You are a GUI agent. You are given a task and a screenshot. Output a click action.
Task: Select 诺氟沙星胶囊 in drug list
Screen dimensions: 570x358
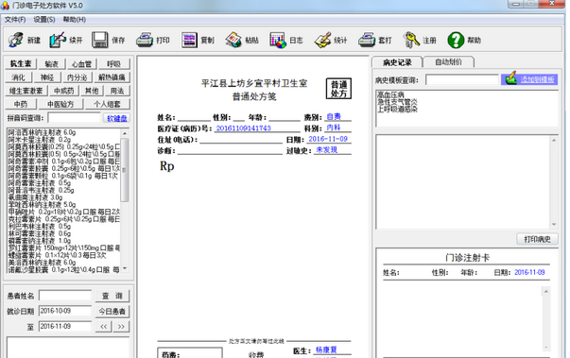(64, 270)
